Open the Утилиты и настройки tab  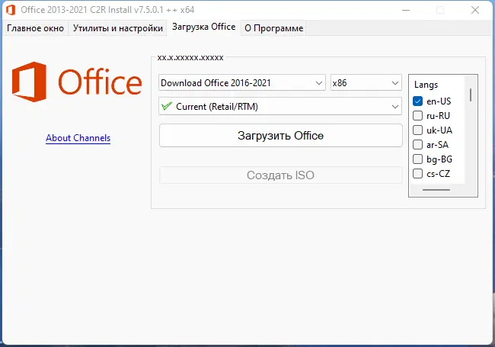(118, 28)
